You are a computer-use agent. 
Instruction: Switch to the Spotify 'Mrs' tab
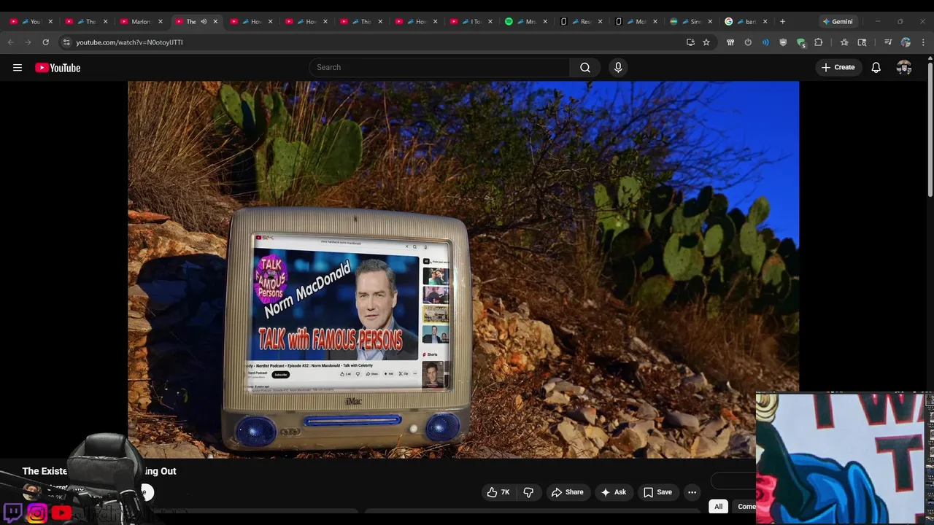(x=525, y=22)
